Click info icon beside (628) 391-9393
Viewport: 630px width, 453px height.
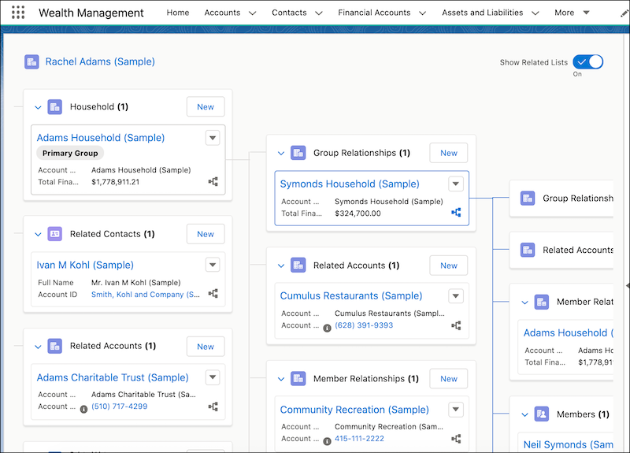(327, 328)
